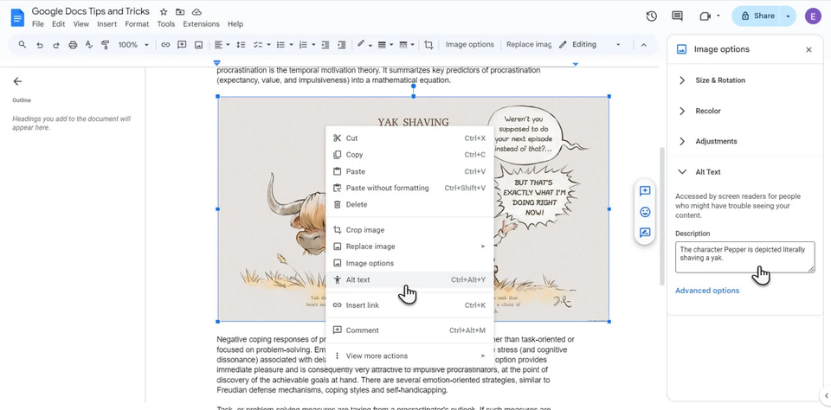Screen dimensions: 831x410
Task: Check the cloud document status icon
Action: click(x=196, y=11)
